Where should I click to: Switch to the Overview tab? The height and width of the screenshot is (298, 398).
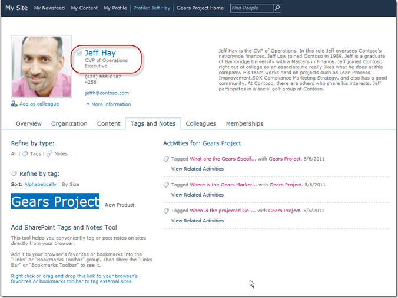(x=29, y=124)
